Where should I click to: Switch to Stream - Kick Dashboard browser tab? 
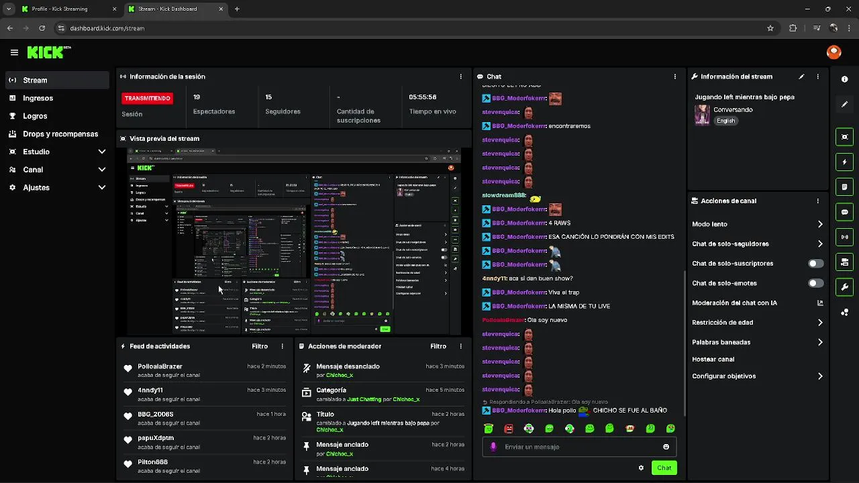coord(176,9)
